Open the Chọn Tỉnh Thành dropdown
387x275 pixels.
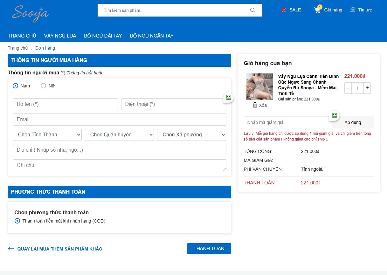(47, 135)
